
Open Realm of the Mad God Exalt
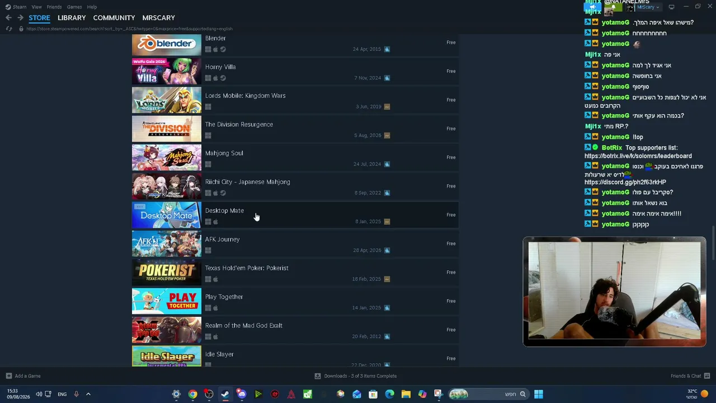point(295,330)
